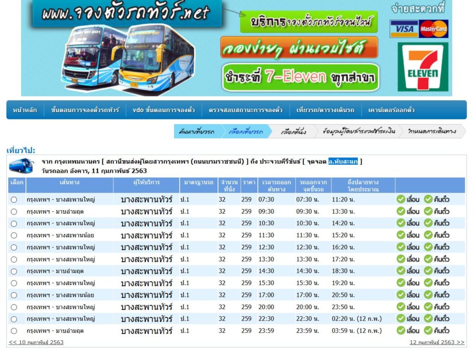Viewport: 474px width, 352px height.
Task: Open the หน้าหลัก menu item
Action: (x=25, y=110)
